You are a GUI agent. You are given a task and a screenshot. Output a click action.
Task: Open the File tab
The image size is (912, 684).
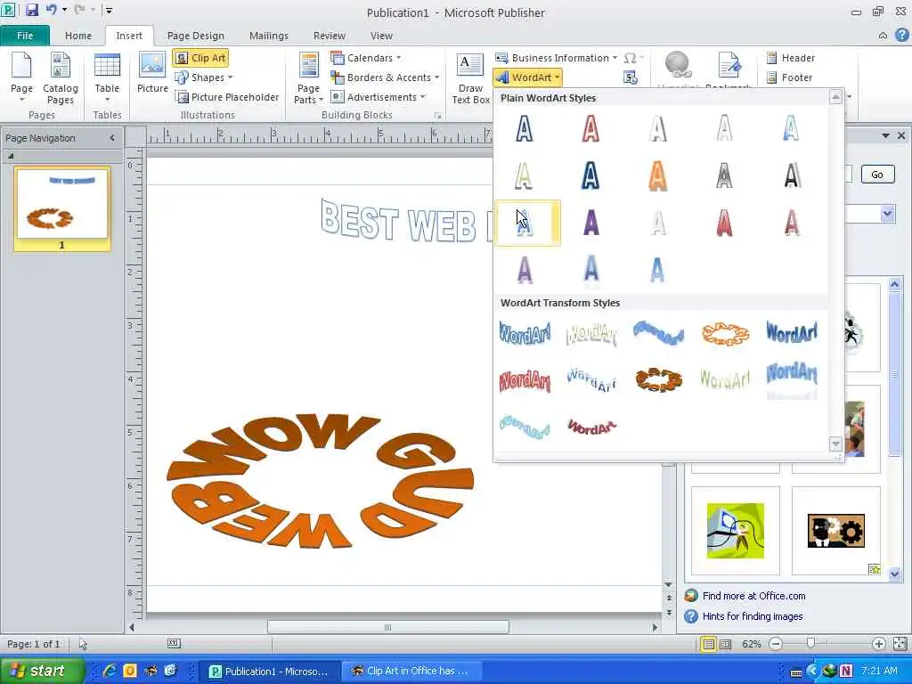[x=25, y=36]
